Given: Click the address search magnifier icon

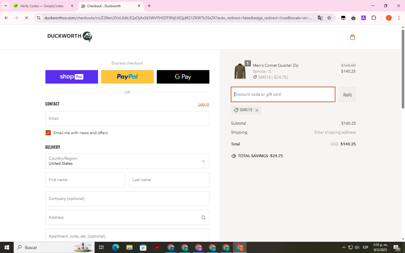Looking at the screenshot, I should pos(203,218).
